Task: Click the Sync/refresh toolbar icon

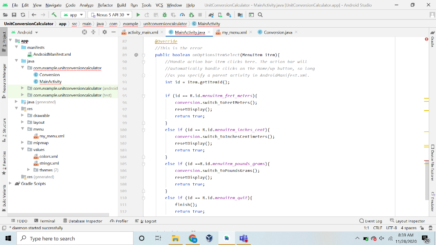Action: pyautogui.click(x=23, y=15)
